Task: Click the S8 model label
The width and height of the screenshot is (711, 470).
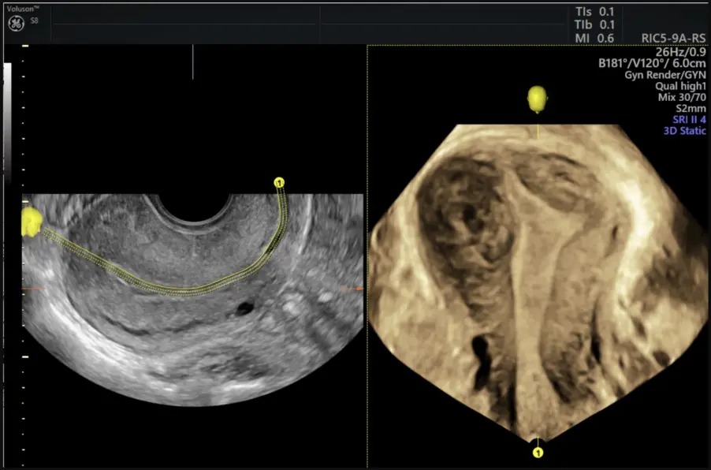Action: coord(34,21)
